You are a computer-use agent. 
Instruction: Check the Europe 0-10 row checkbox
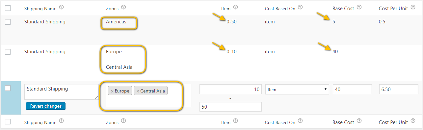(x=8, y=52)
